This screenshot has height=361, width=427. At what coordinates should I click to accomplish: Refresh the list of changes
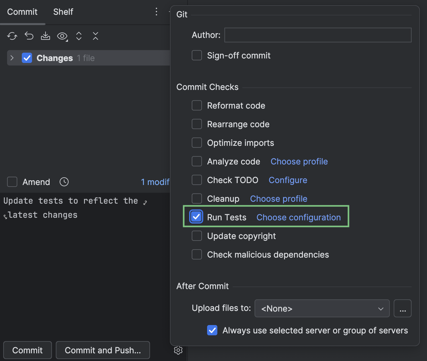12,36
